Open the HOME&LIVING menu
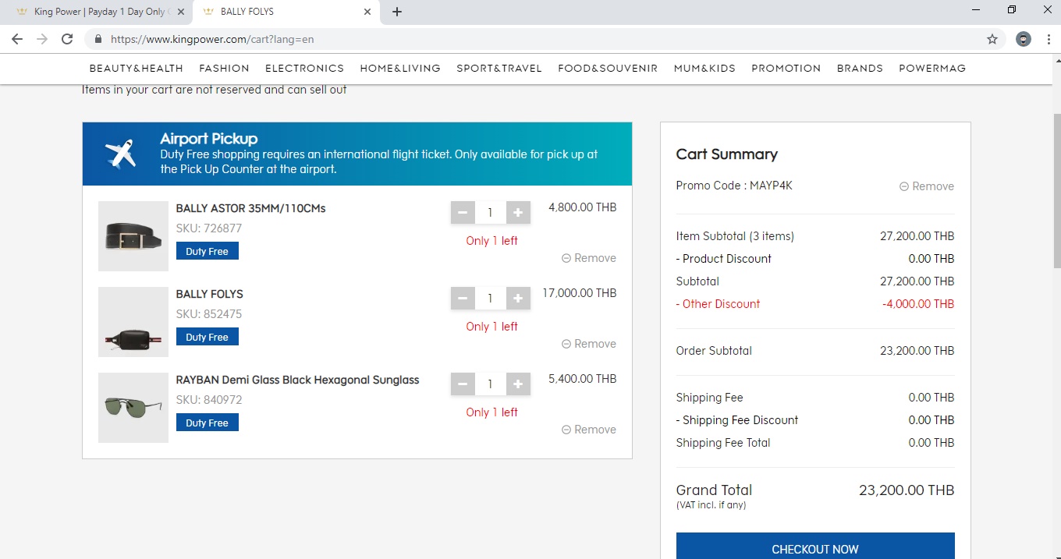 pyautogui.click(x=400, y=68)
